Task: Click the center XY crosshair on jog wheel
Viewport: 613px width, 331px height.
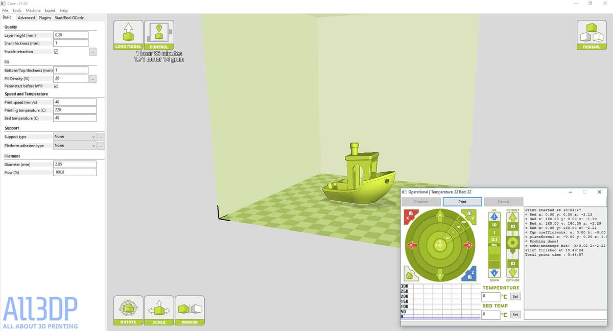Action: tap(440, 245)
